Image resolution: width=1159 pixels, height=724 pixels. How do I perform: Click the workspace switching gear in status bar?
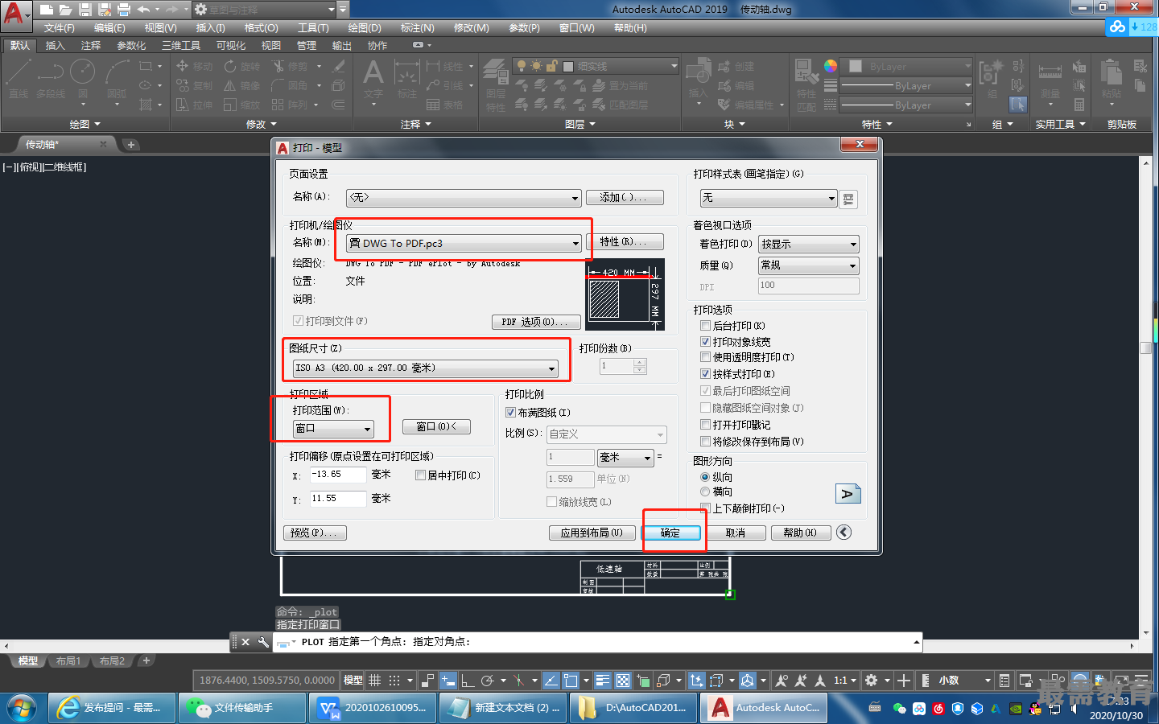[871, 681]
